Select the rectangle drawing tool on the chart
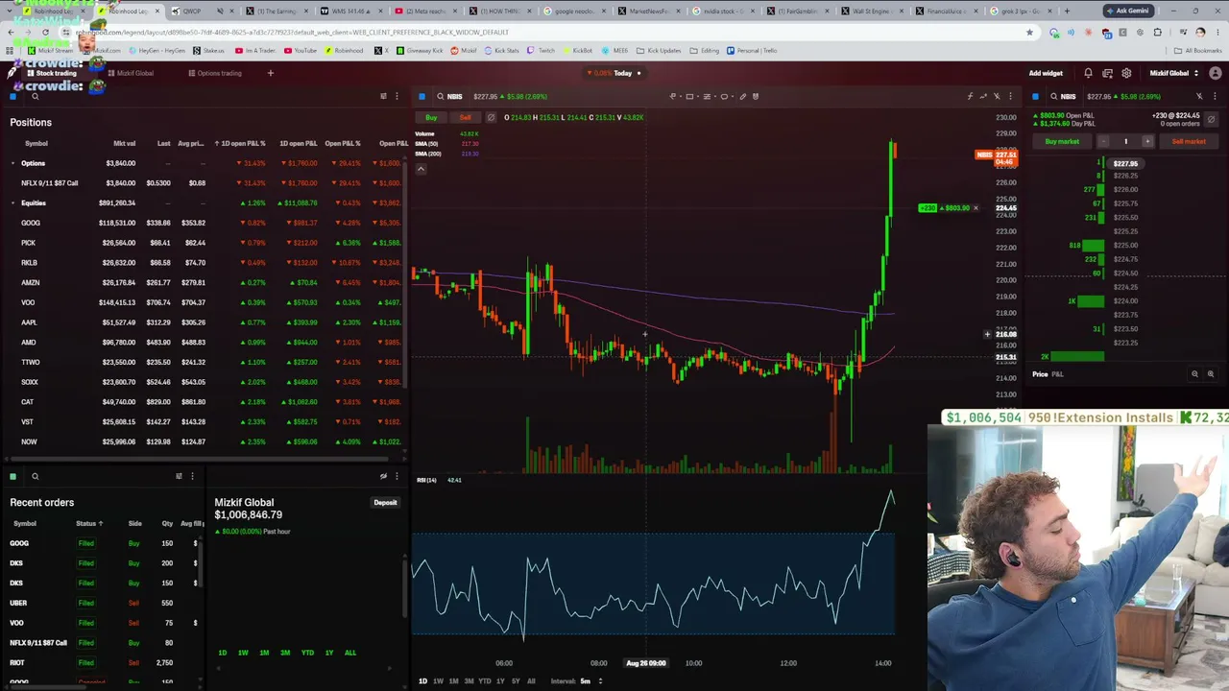1229x691 pixels. point(689,96)
